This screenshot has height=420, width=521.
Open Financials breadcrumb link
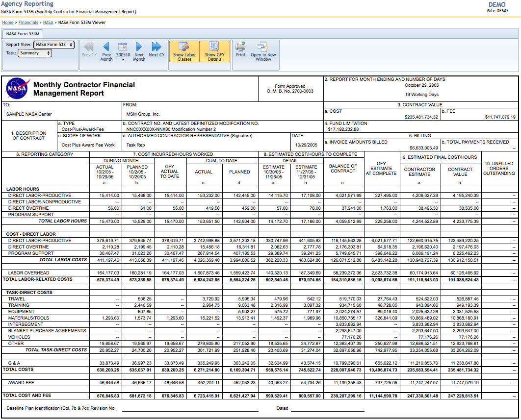(x=28, y=23)
